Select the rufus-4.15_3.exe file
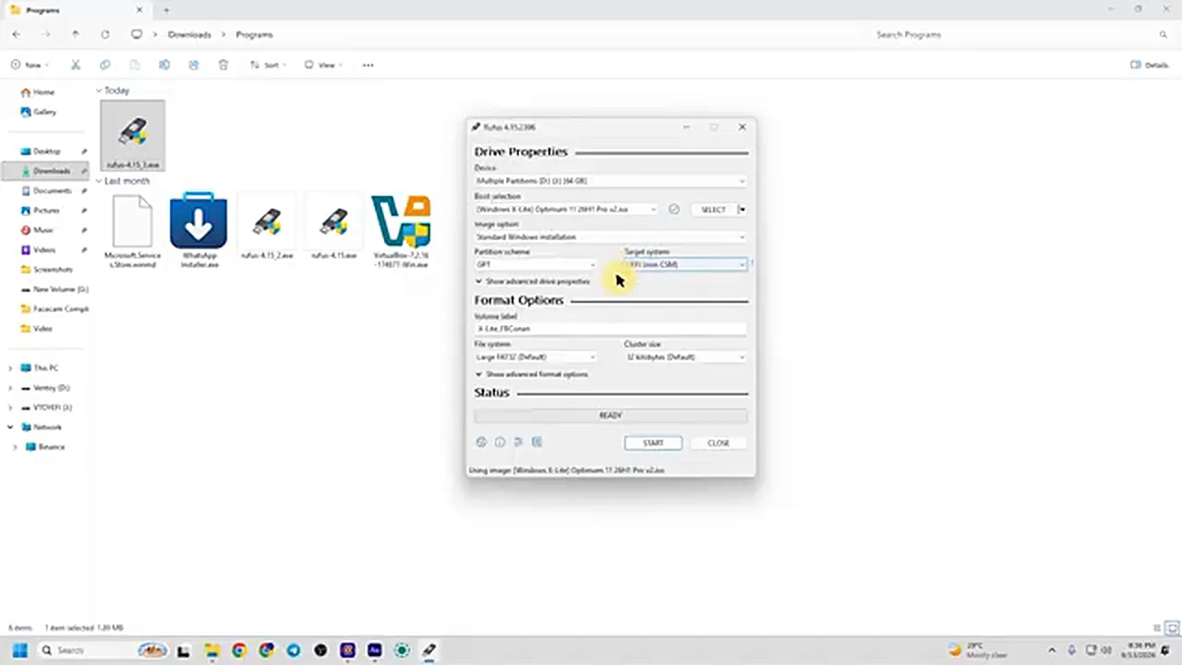Viewport: 1182px width, 665px height. (133, 136)
